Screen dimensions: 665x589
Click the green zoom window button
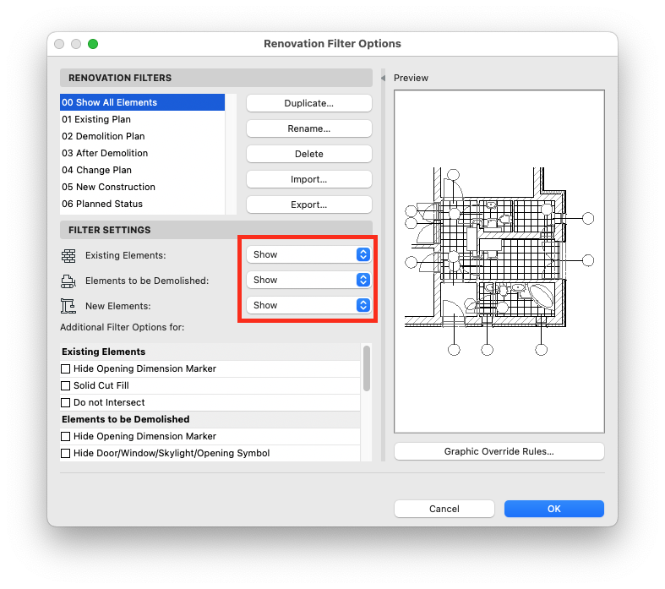pos(93,44)
